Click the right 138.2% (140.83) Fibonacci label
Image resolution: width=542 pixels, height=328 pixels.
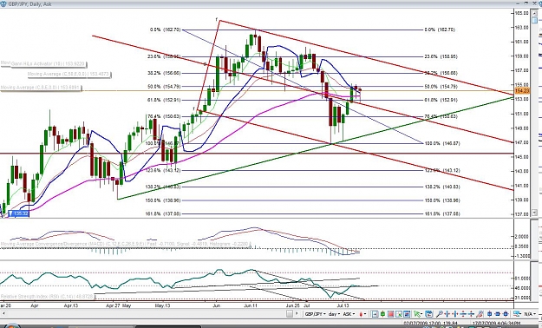pos(442,187)
